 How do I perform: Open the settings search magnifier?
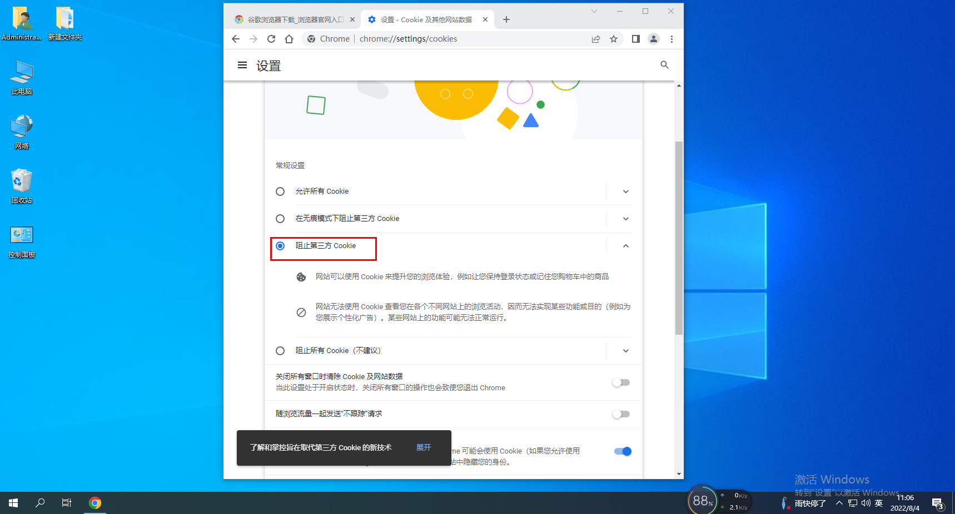(664, 65)
